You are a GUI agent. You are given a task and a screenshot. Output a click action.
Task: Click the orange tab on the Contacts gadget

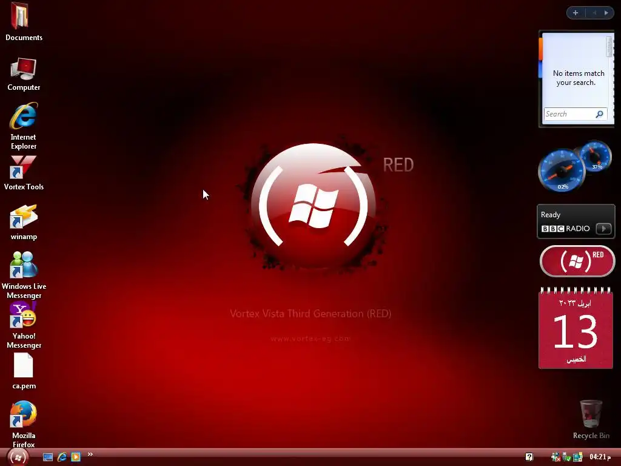[x=540, y=49]
